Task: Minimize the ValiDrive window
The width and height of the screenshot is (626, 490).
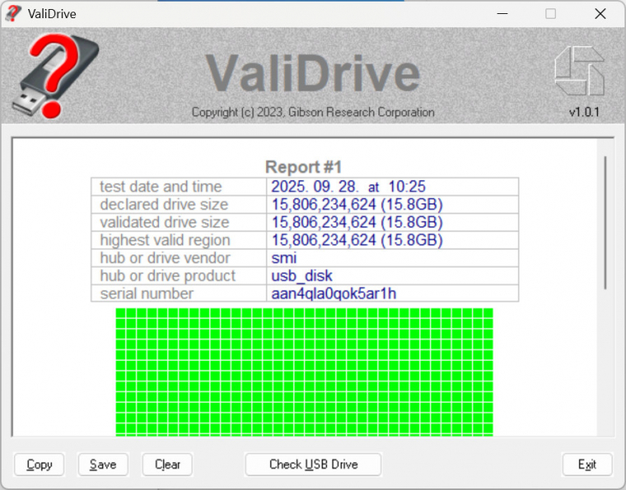Action: pos(502,14)
